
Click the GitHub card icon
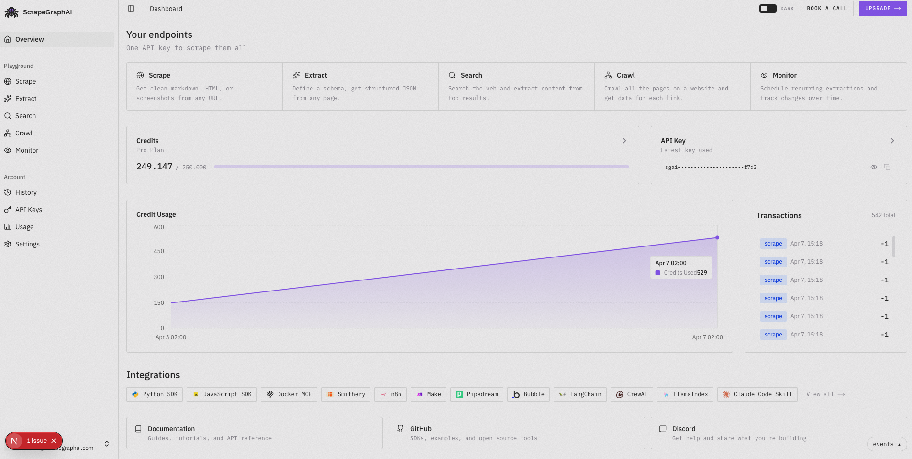coord(400,429)
